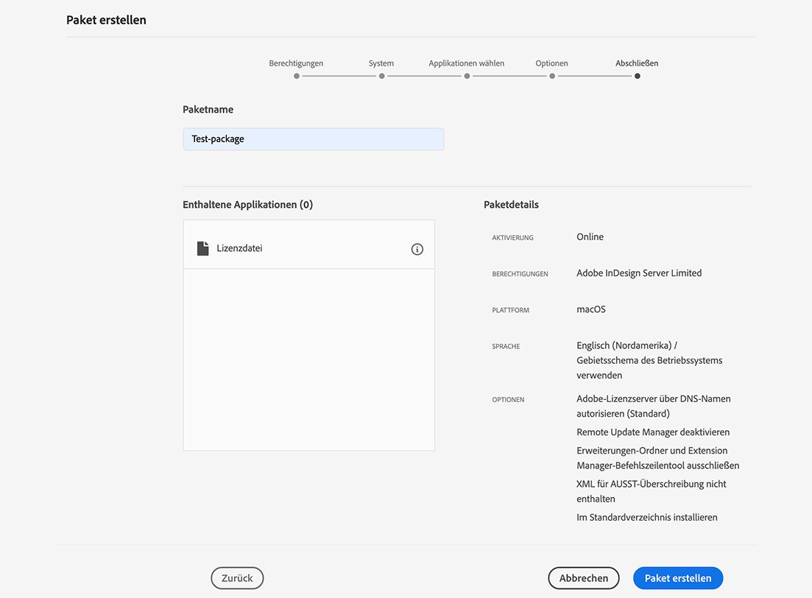Click the Test-package name input field
812x598 pixels.
click(x=313, y=138)
